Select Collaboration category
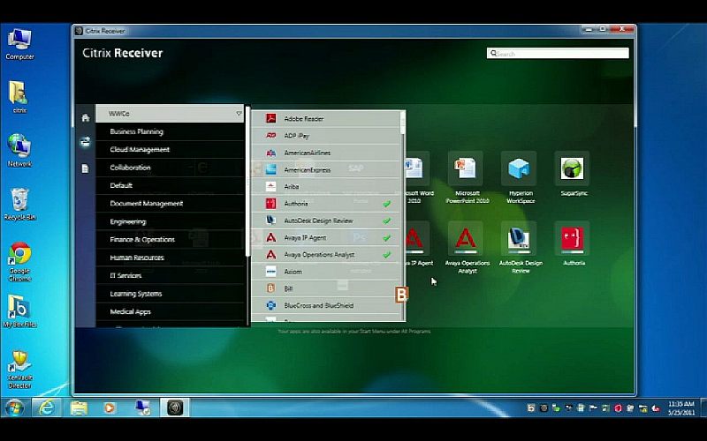 pos(170,168)
